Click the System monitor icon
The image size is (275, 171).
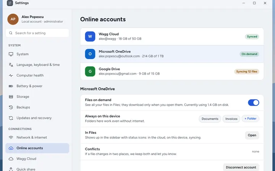(11, 54)
